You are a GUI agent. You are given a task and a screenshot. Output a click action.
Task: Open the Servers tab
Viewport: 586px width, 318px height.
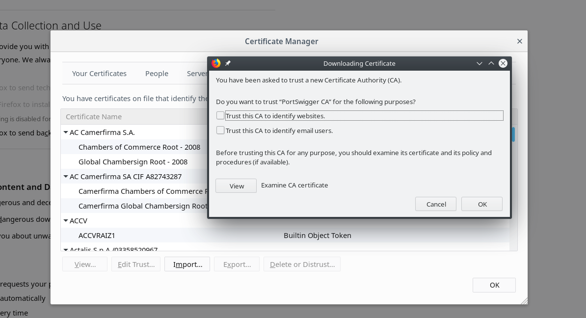(197, 74)
